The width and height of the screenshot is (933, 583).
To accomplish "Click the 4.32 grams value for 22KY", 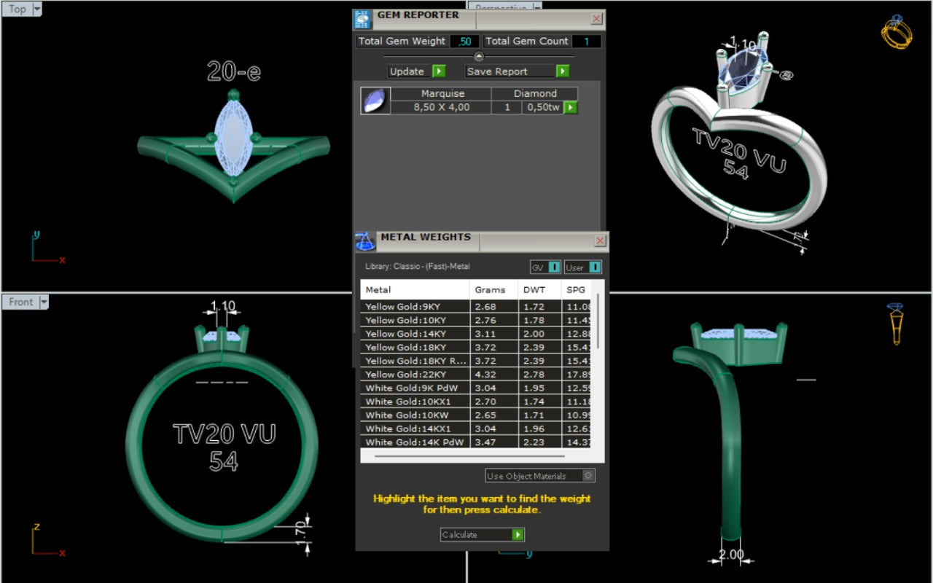I will [x=485, y=375].
